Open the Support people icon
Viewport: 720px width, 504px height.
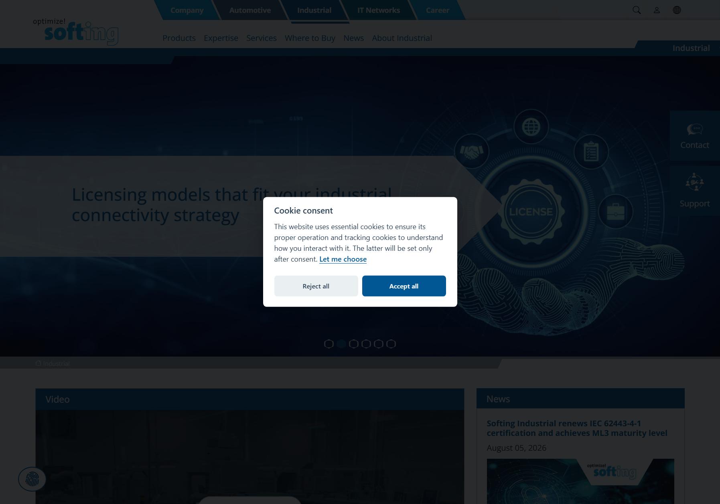694,182
